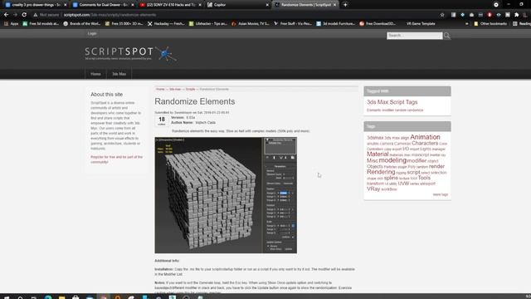Open the Hackaday bookmark

(166, 24)
